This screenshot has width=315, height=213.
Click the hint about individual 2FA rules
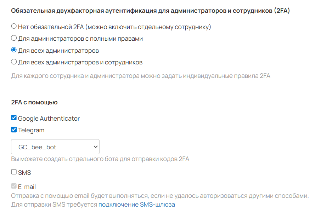pyautogui.click(x=141, y=76)
